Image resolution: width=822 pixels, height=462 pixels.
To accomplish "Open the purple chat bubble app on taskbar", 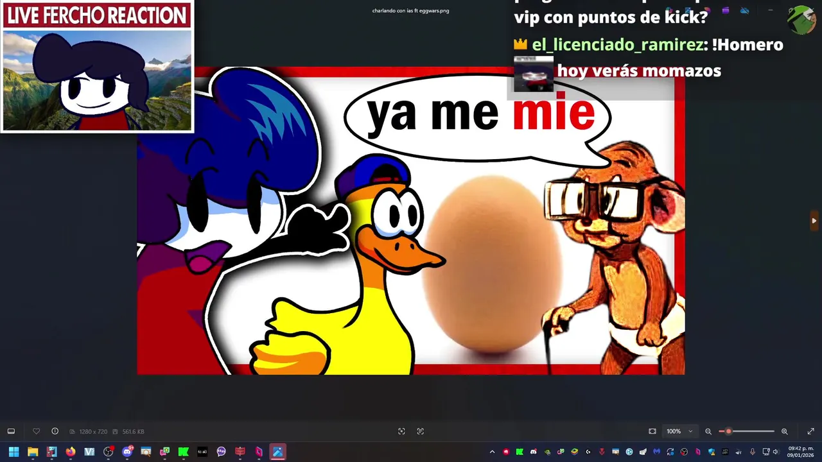I will pos(221,452).
